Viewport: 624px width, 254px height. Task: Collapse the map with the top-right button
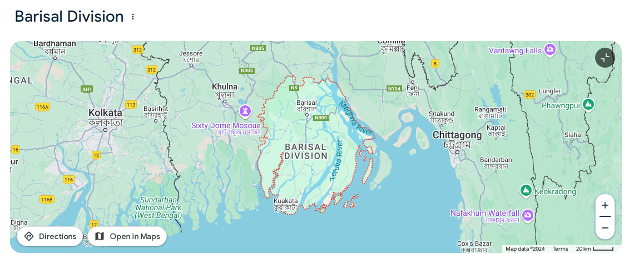click(605, 58)
